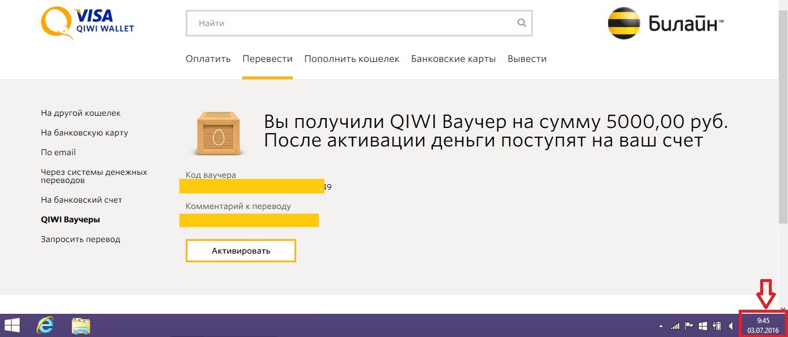
Task: Click the QIWI Ваучер 5000,00 руб. heading
Action: pos(496,131)
